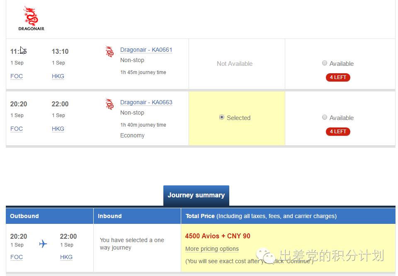Click the Journey summary tab
Image resolution: width=398 pixels, height=276 pixels.
196,196
